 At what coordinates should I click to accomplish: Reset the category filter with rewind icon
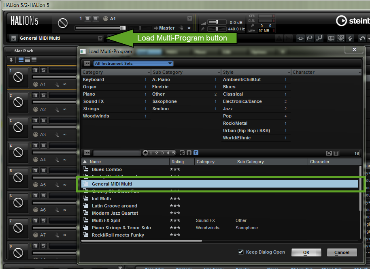[87, 63]
